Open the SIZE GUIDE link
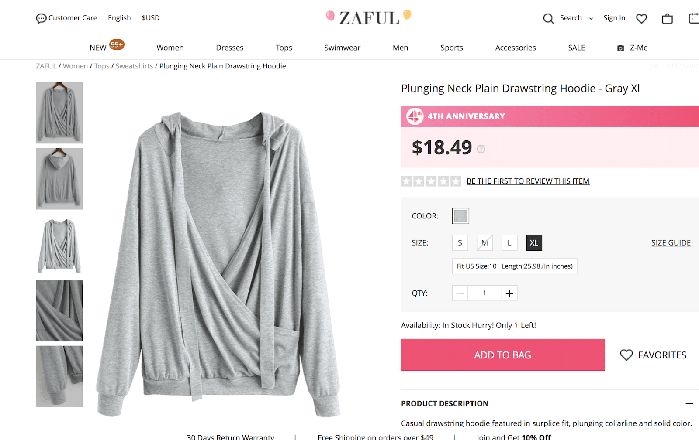Image resolution: width=699 pixels, height=440 pixels. [x=671, y=243]
